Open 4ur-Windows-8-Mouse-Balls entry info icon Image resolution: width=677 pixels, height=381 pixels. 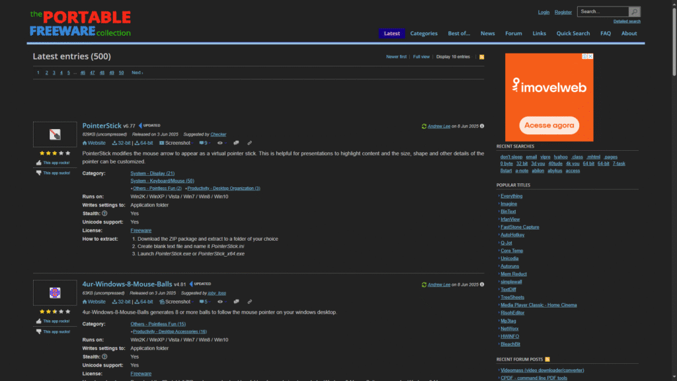482,284
